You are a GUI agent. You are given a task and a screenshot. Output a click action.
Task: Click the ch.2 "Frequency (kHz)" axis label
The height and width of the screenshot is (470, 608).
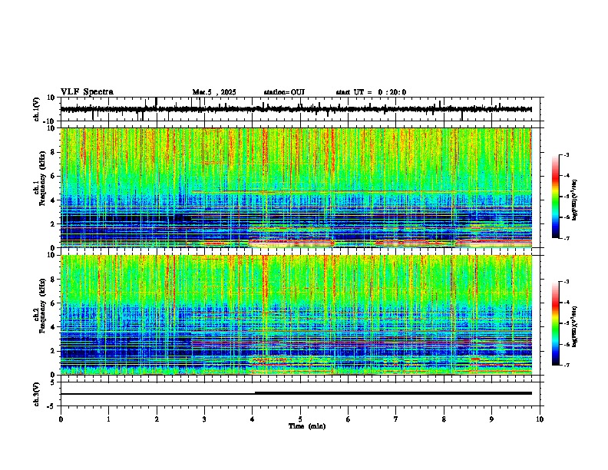42,306
